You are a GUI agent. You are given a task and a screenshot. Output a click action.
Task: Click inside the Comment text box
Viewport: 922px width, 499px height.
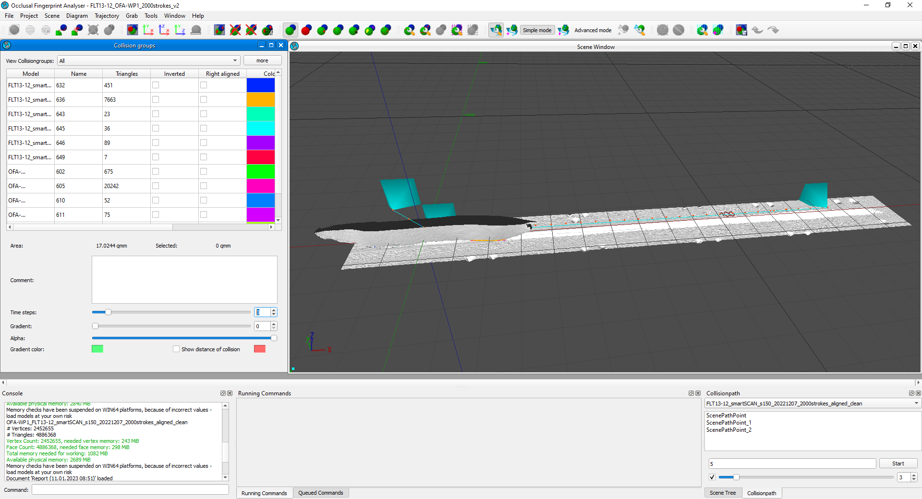click(x=184, y=280)
